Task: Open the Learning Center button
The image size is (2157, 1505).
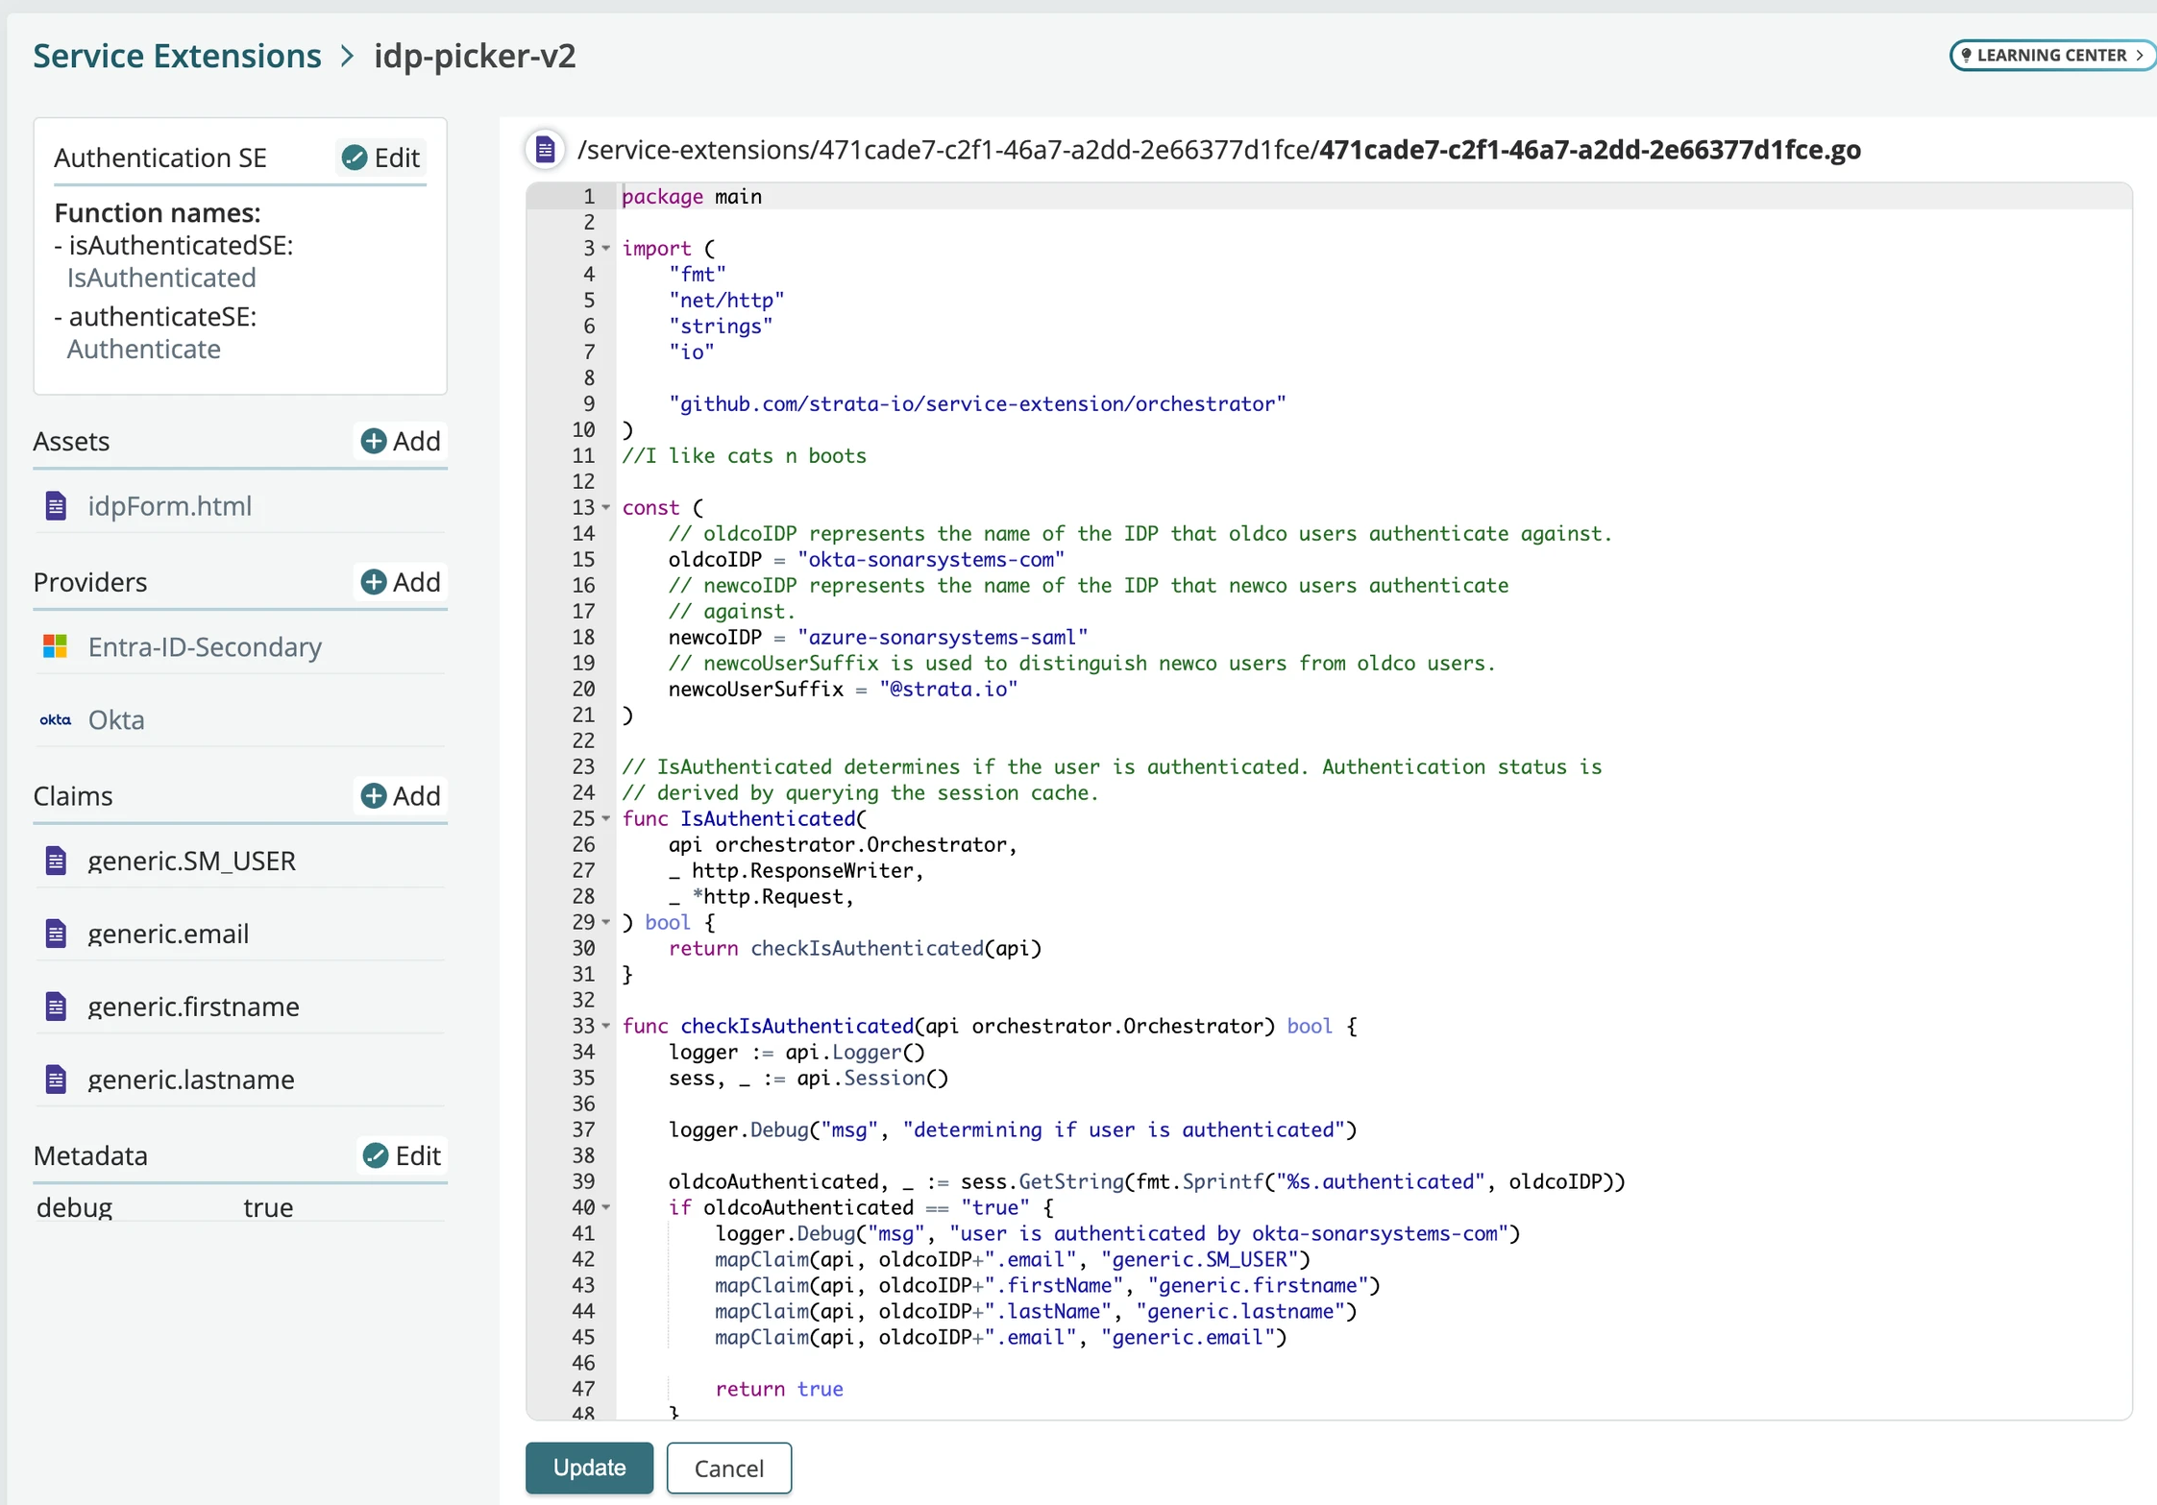Action: tap(2051, 55)
